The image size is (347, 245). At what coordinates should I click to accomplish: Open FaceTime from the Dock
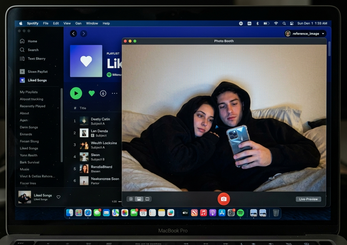pos(134,213)
